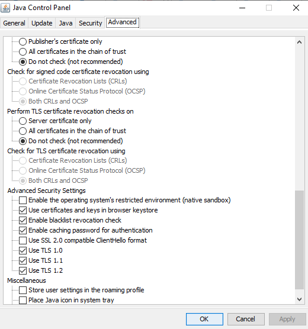The height and width of the screenshot is (329, 308).
Task: Uncheck Use TLS 1.1
Action: [23, 260]
